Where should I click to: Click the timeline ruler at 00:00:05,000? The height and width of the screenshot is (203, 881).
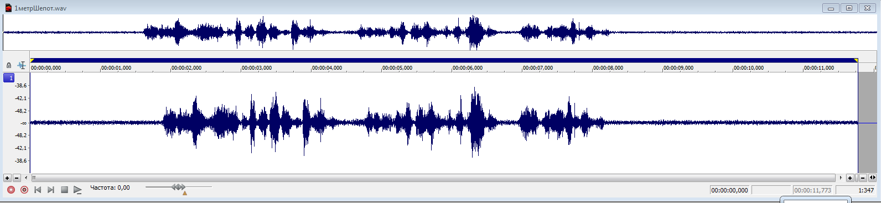pos(397,68)
